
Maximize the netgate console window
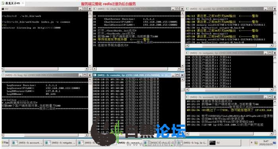click(x=270, y=53)
